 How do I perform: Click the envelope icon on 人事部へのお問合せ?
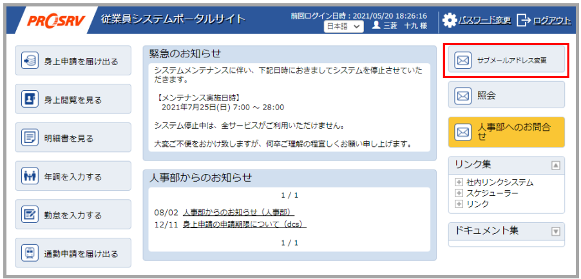(x=462, y=132)
